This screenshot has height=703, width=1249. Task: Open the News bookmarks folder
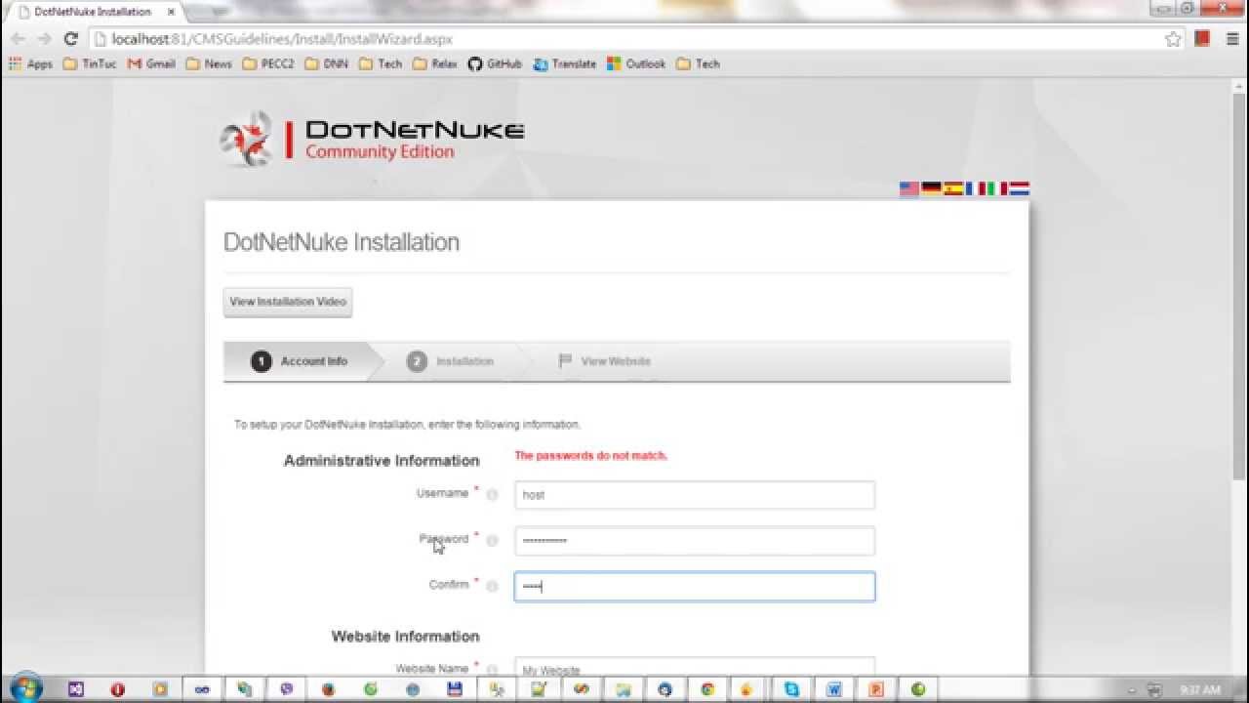point(209,63)
